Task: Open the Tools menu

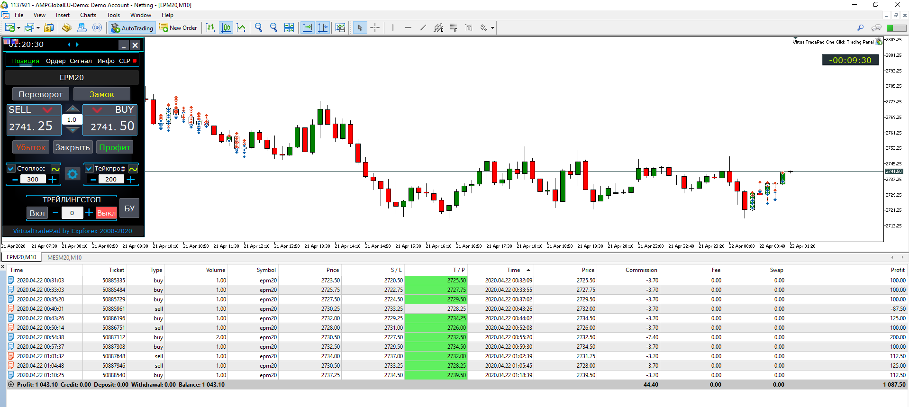Action: click(113, 15)
